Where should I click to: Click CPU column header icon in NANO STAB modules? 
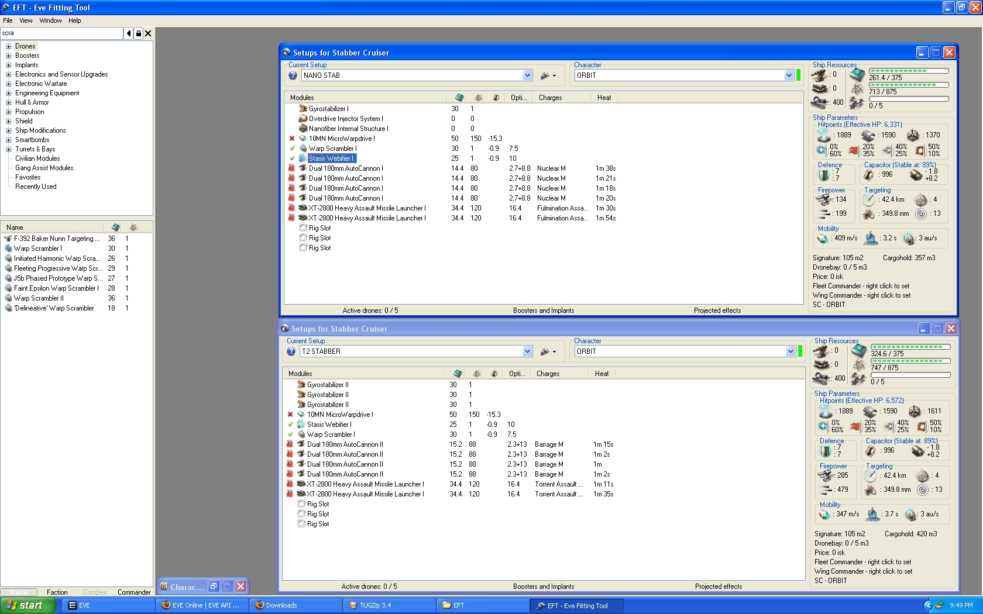click(459, 98)
